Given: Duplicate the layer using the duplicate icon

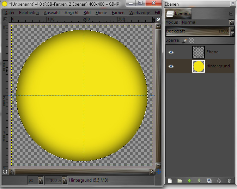Looking at the screenshot, I should coord(209,181).
